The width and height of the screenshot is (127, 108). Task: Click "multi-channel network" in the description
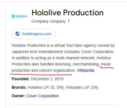click(75, 58)
